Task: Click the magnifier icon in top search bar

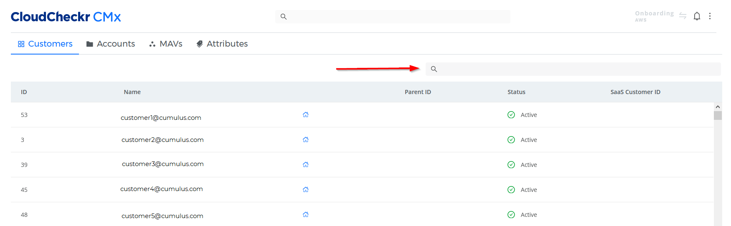Action: [x=284, y=17]
